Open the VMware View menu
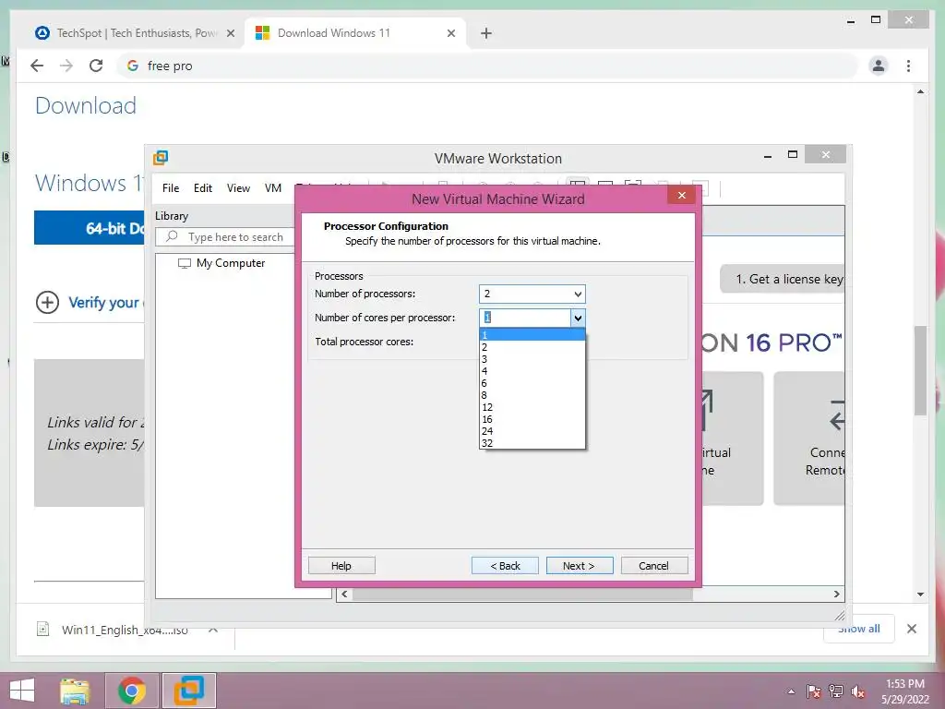The width and height of the screenshot is (945, 709). coord(238,188)
